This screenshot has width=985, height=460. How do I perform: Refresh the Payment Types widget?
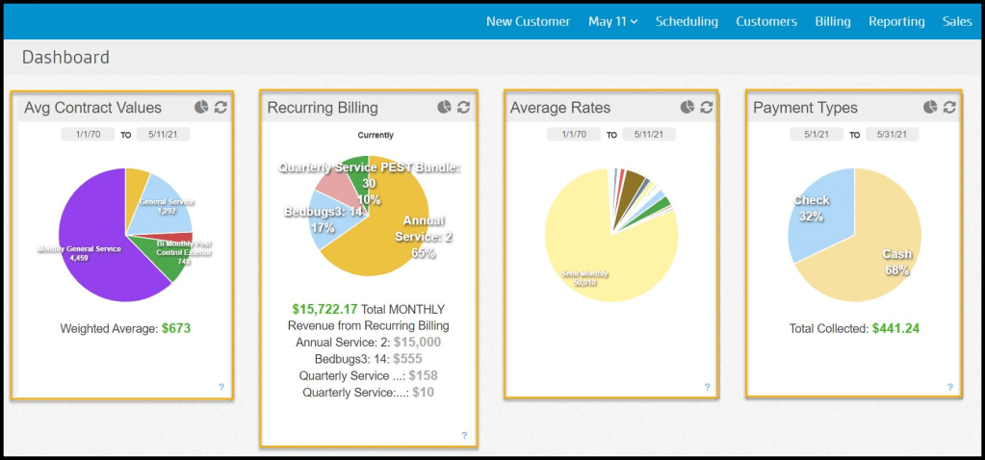pos(949,108)
